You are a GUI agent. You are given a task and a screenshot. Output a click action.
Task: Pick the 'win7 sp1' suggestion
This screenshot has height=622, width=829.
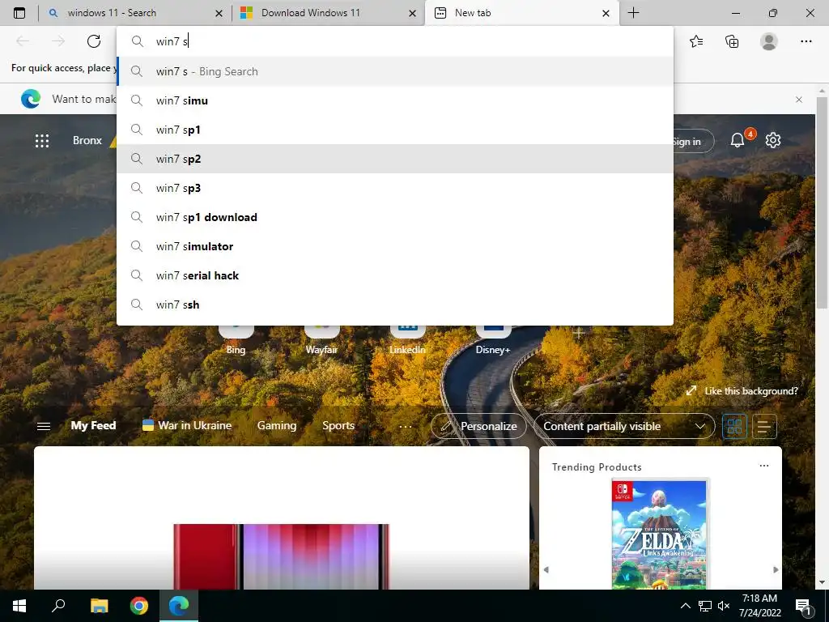(395, 130)
